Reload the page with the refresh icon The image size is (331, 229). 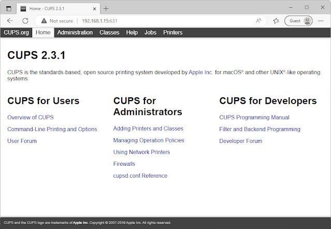point(25,21)
